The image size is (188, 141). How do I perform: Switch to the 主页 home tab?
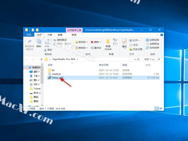39,35
